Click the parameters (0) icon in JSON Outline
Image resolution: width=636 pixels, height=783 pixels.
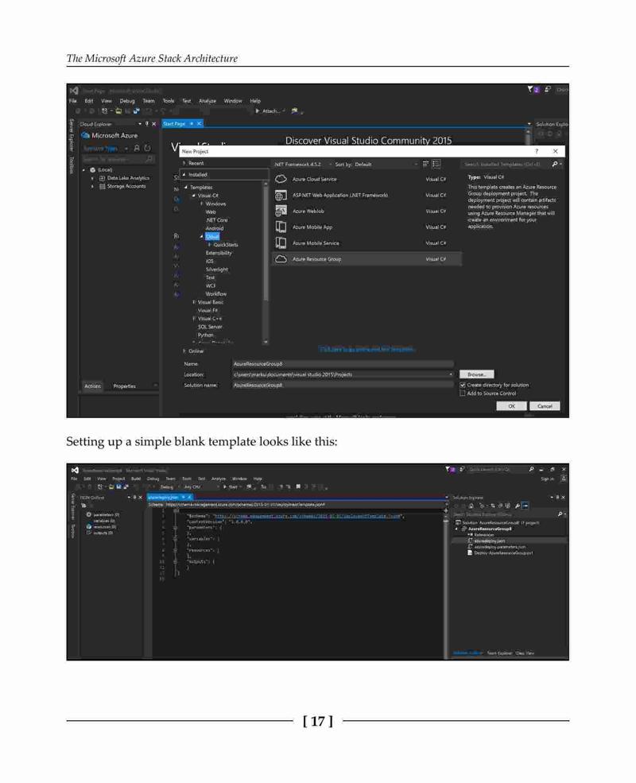coord(89,514)
